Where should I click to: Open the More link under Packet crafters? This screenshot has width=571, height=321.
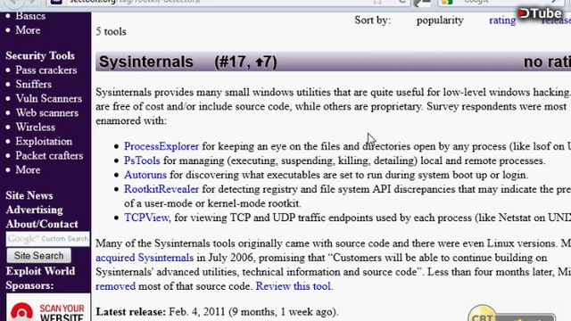point(28,169)
